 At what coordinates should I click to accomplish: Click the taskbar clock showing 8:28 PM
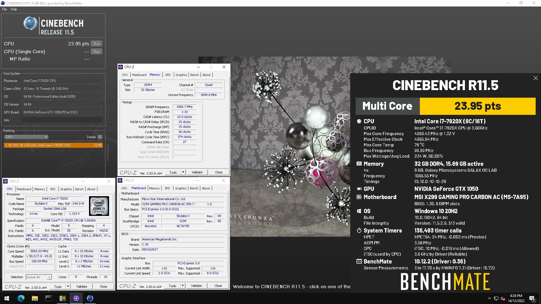[x=516, y=298]
